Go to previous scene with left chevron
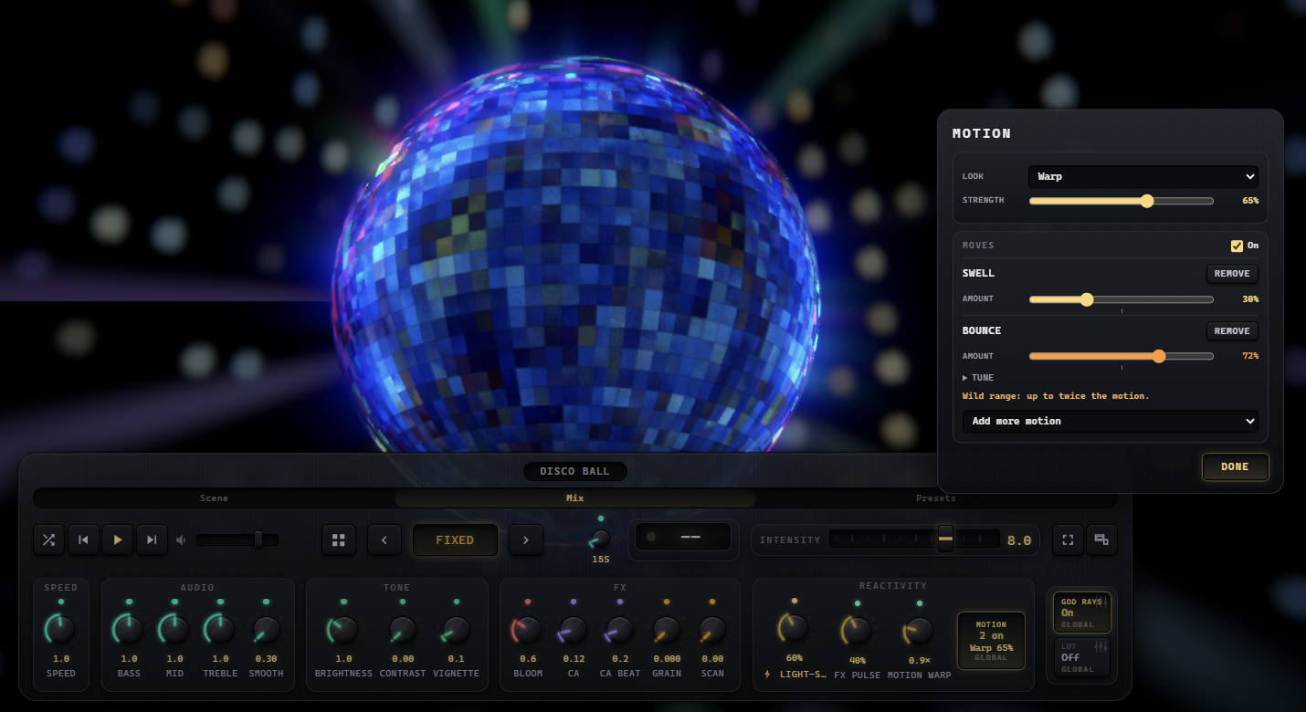 [x=384, y=539]
